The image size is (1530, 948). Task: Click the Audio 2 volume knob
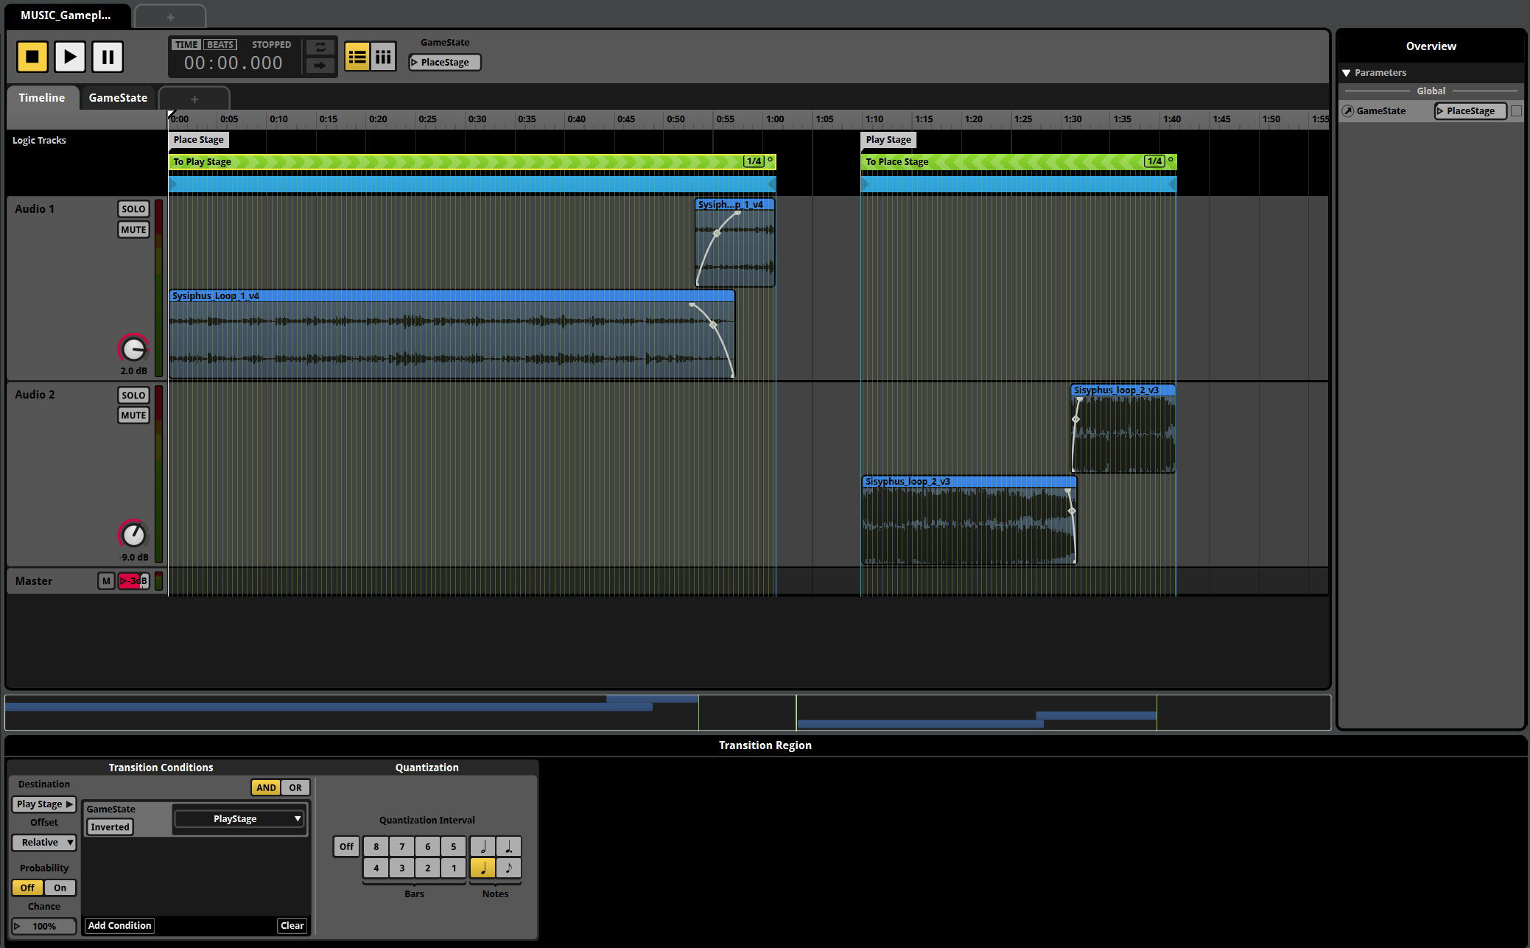[133, 535]
